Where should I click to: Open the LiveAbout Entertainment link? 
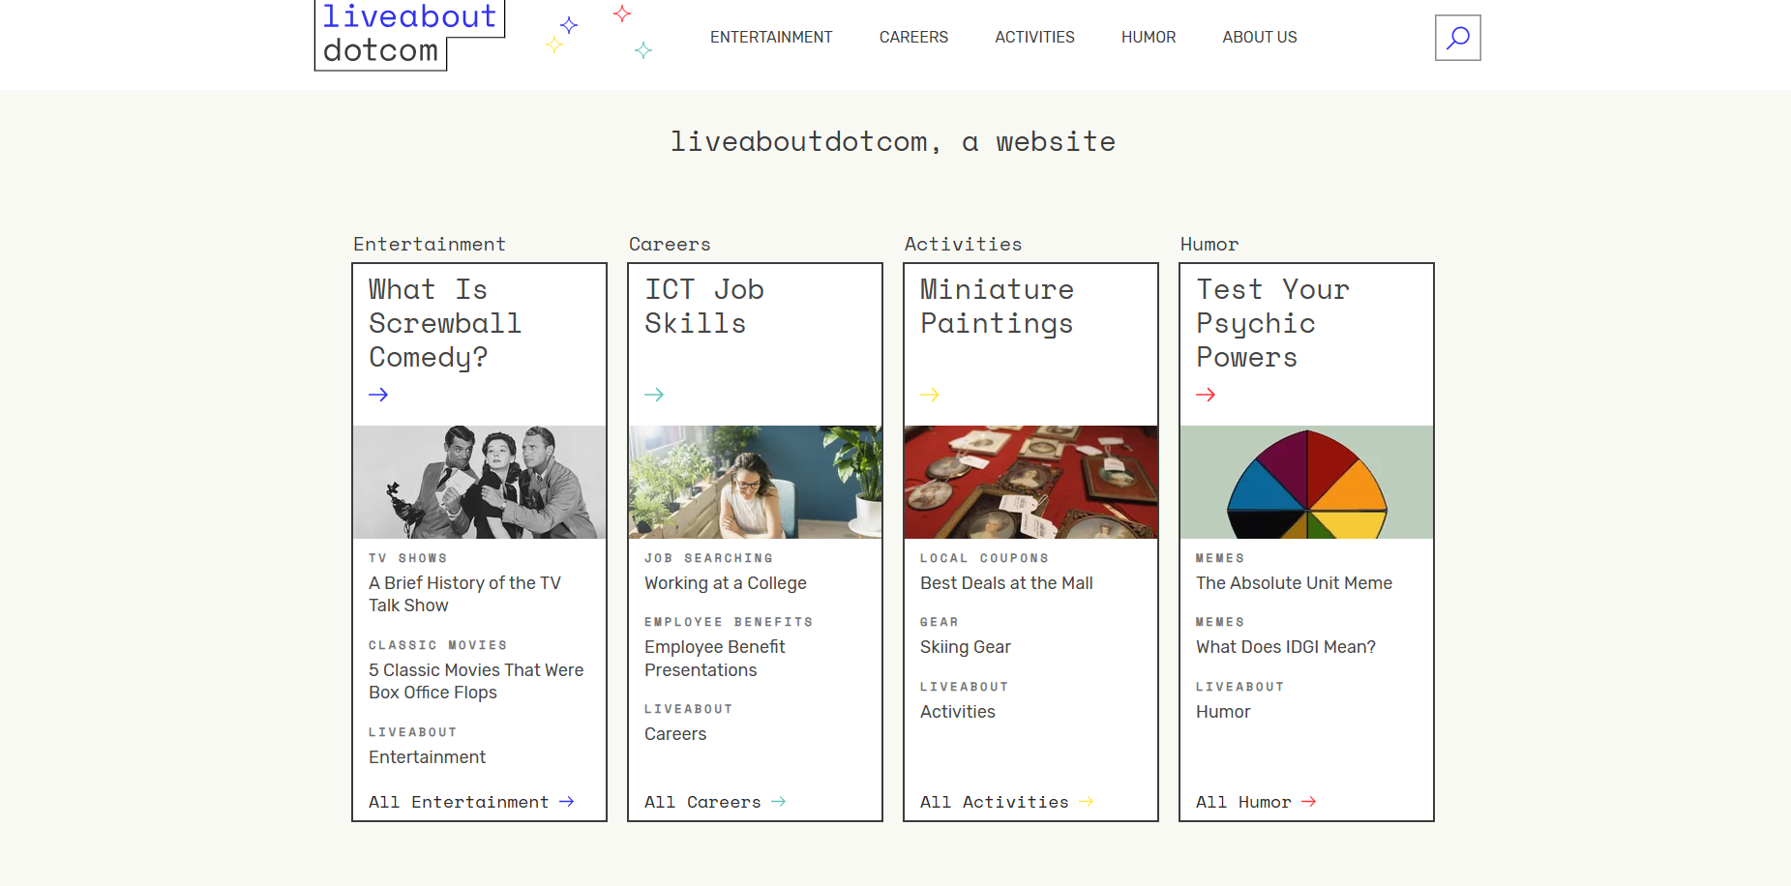[427, 757]
